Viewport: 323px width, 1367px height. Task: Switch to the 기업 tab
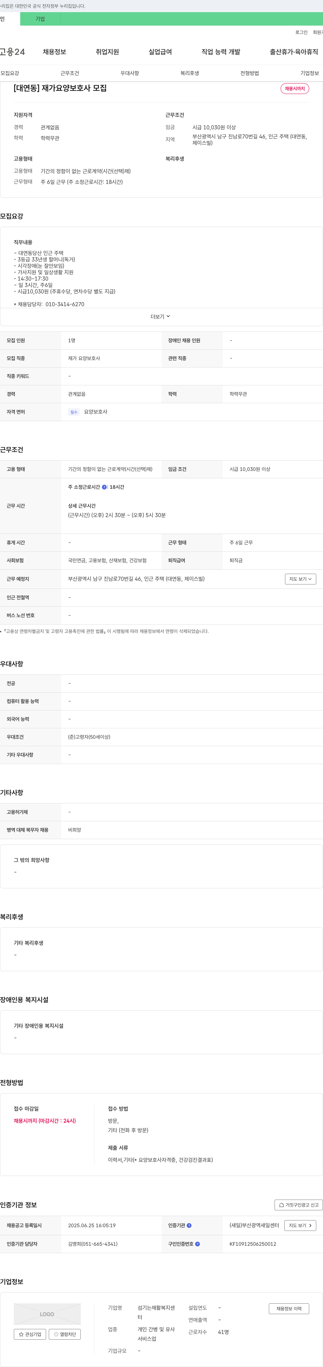point(40,19)
